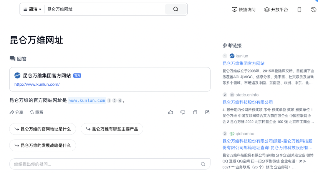318x173 pixels.
Task: Rewrite the answer with 重写
Action: (37, 112)
